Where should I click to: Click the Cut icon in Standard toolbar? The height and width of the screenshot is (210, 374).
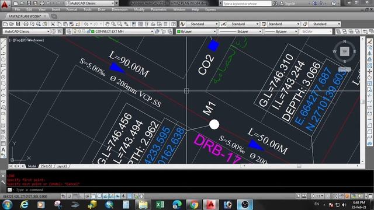pyautogui.click(x=53, y=24)
